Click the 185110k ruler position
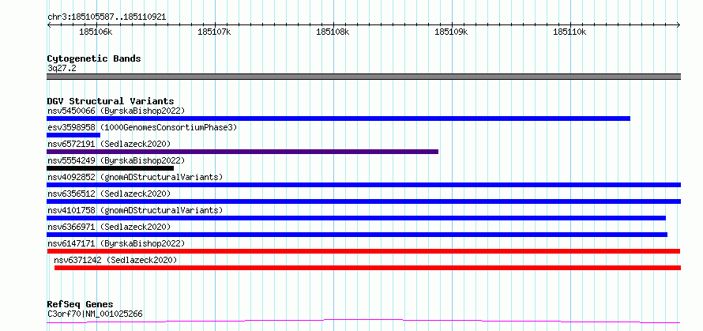 pos(570,32)
